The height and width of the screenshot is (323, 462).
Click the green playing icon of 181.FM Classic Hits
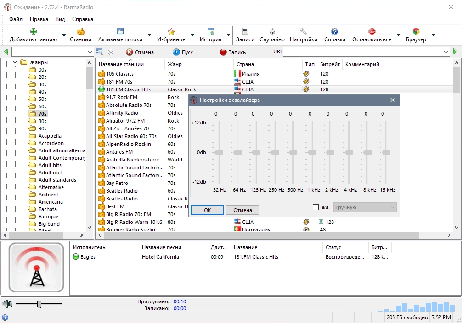(101, 89)
